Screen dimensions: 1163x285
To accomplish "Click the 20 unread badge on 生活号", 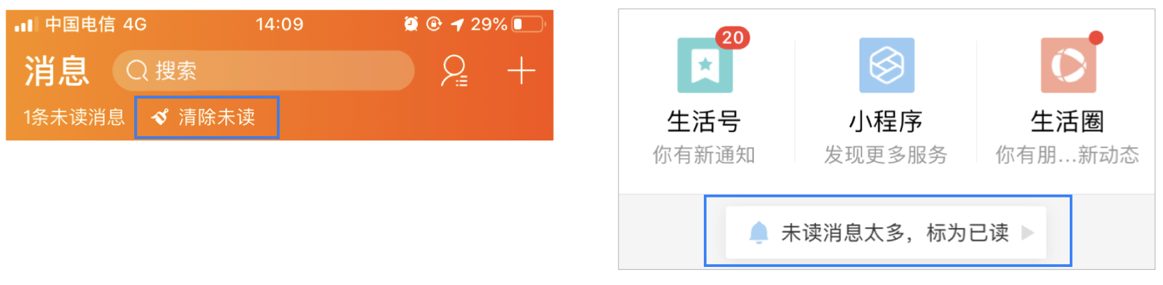I will (x=732, y=38).
